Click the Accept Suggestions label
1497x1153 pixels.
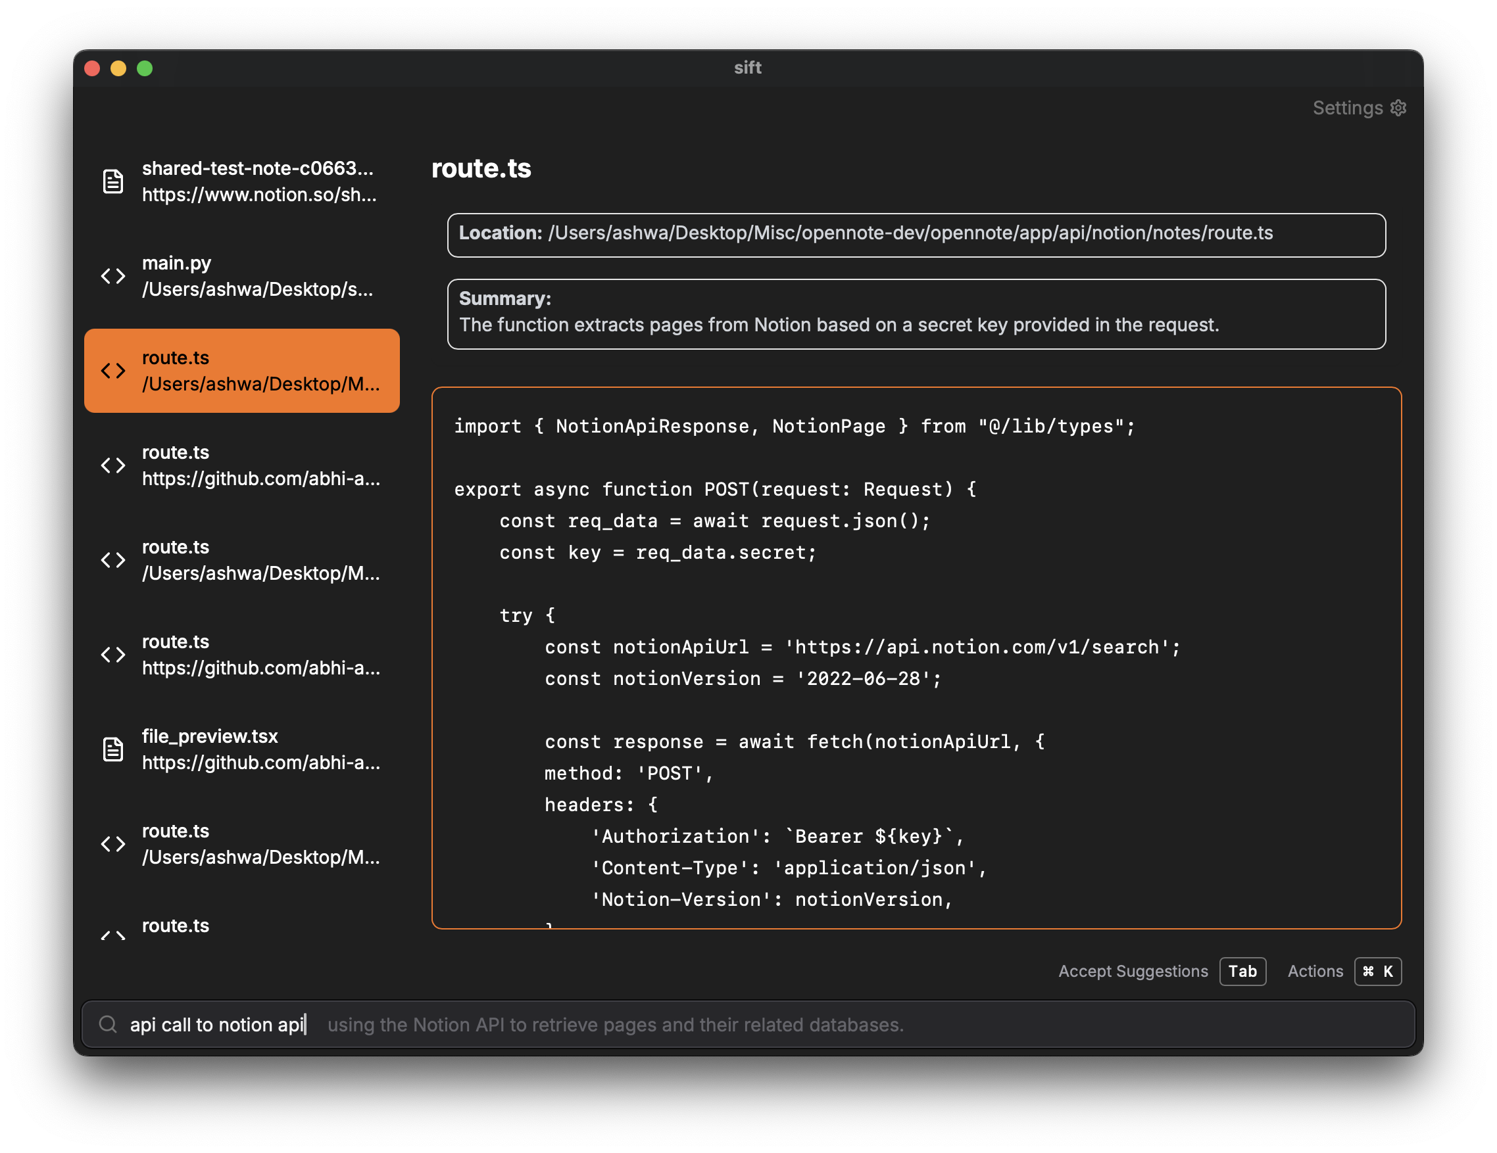coord(1133,972)
